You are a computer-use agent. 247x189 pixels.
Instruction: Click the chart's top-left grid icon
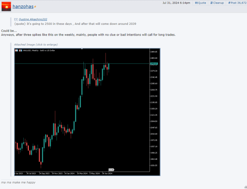point(16,51)
